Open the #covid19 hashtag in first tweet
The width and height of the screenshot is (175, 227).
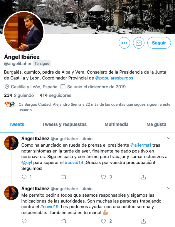74,163
